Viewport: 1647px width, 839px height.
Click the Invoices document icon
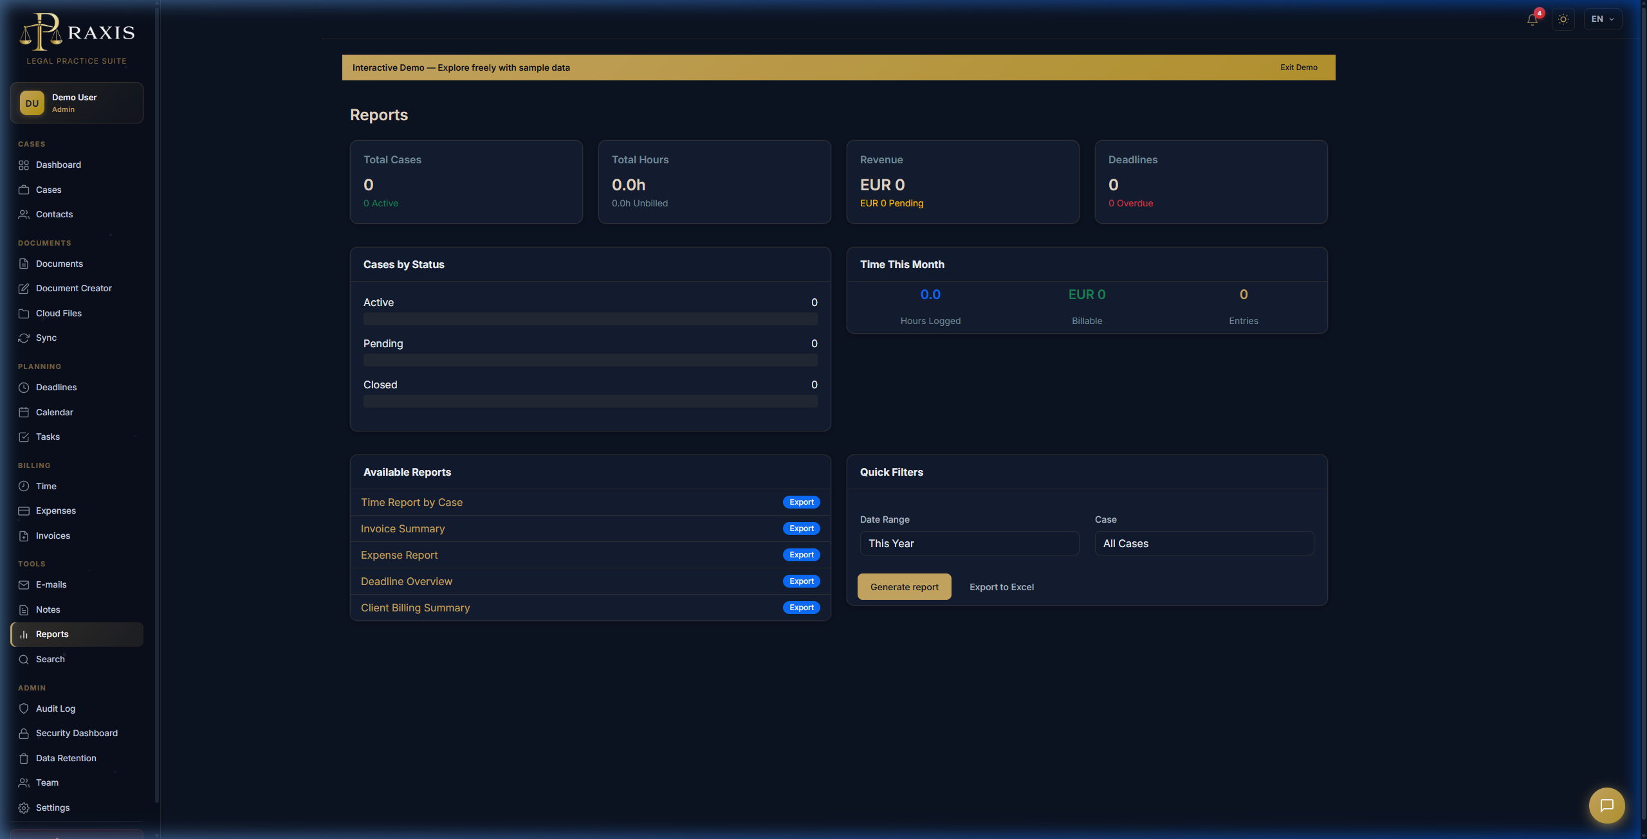(x=24, y=536)
